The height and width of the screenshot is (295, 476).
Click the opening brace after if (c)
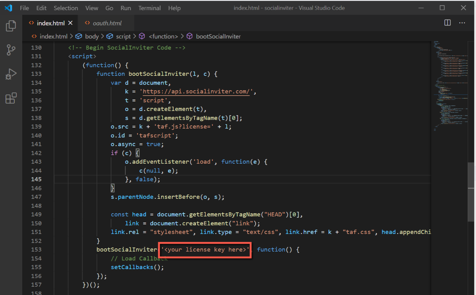click(137, 153)
